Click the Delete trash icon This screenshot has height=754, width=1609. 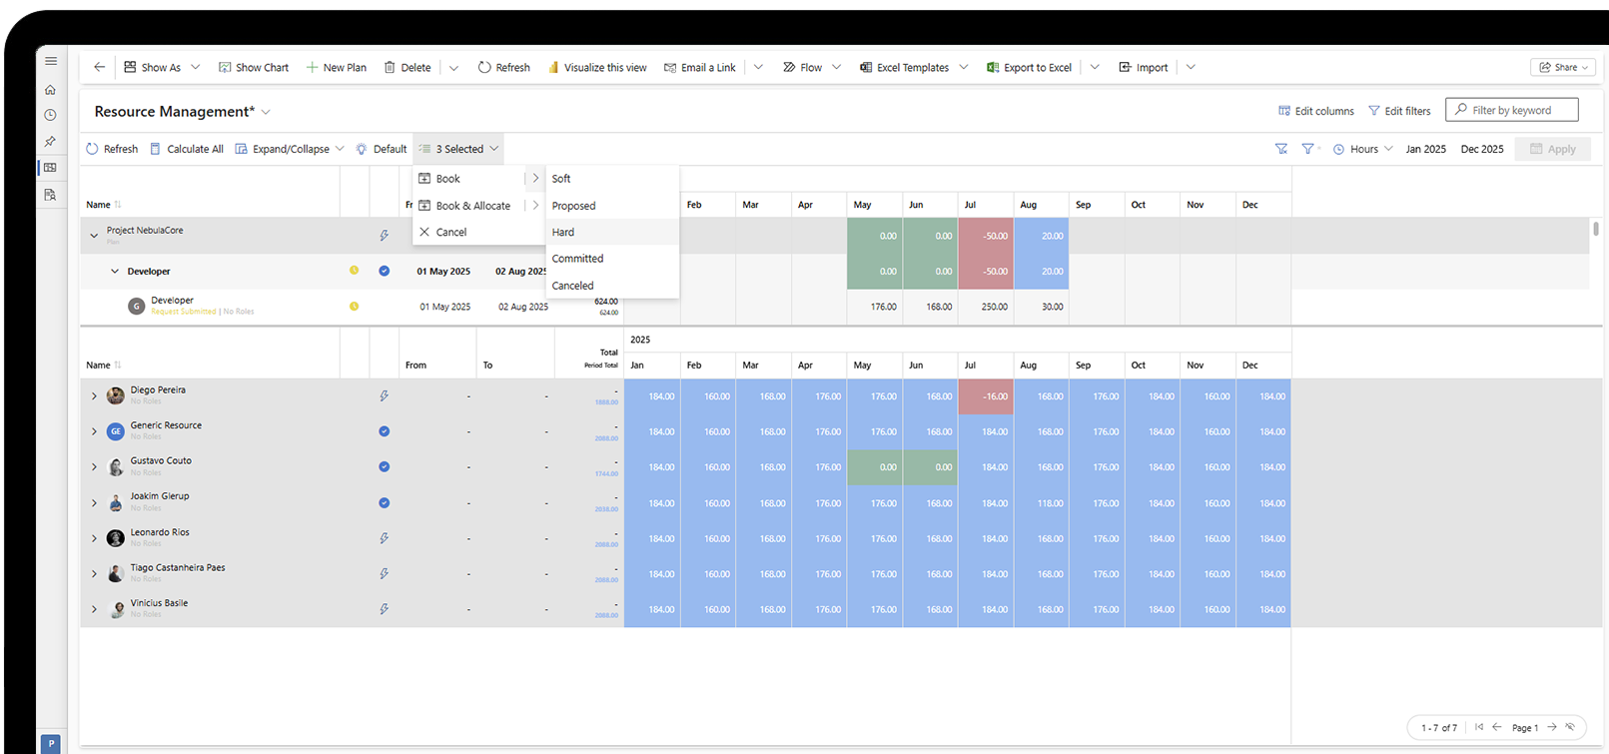(x=390, y=68)
